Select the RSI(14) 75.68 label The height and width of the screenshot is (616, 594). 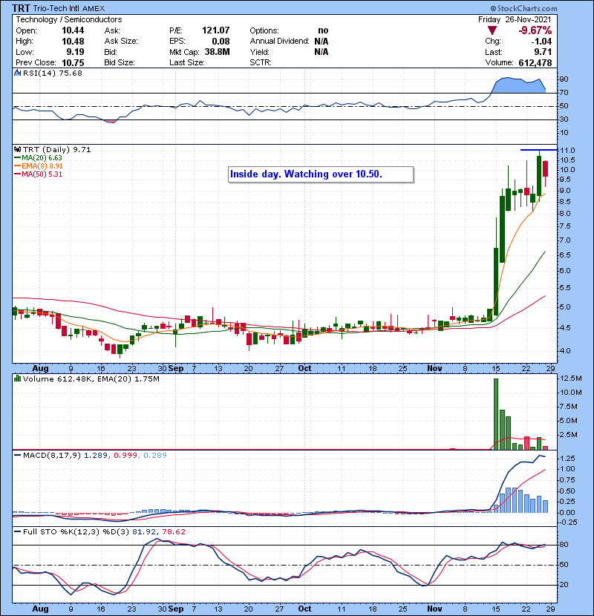tap(53, 73)
